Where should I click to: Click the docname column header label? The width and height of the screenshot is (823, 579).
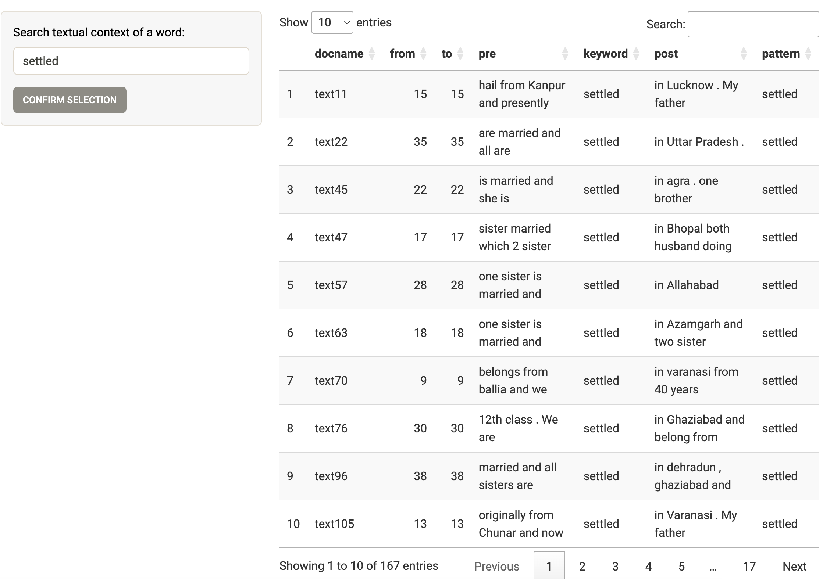(x=339, y=54)
